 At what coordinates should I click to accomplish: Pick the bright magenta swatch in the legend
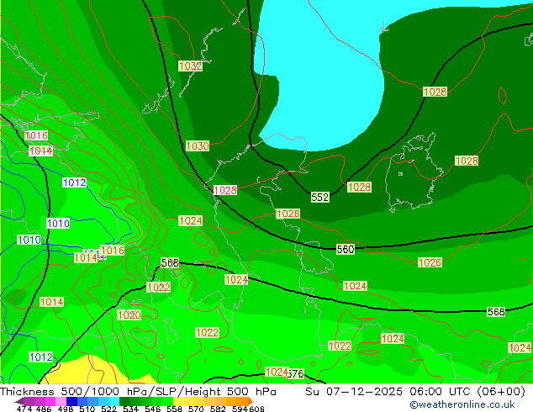(50, 401)
